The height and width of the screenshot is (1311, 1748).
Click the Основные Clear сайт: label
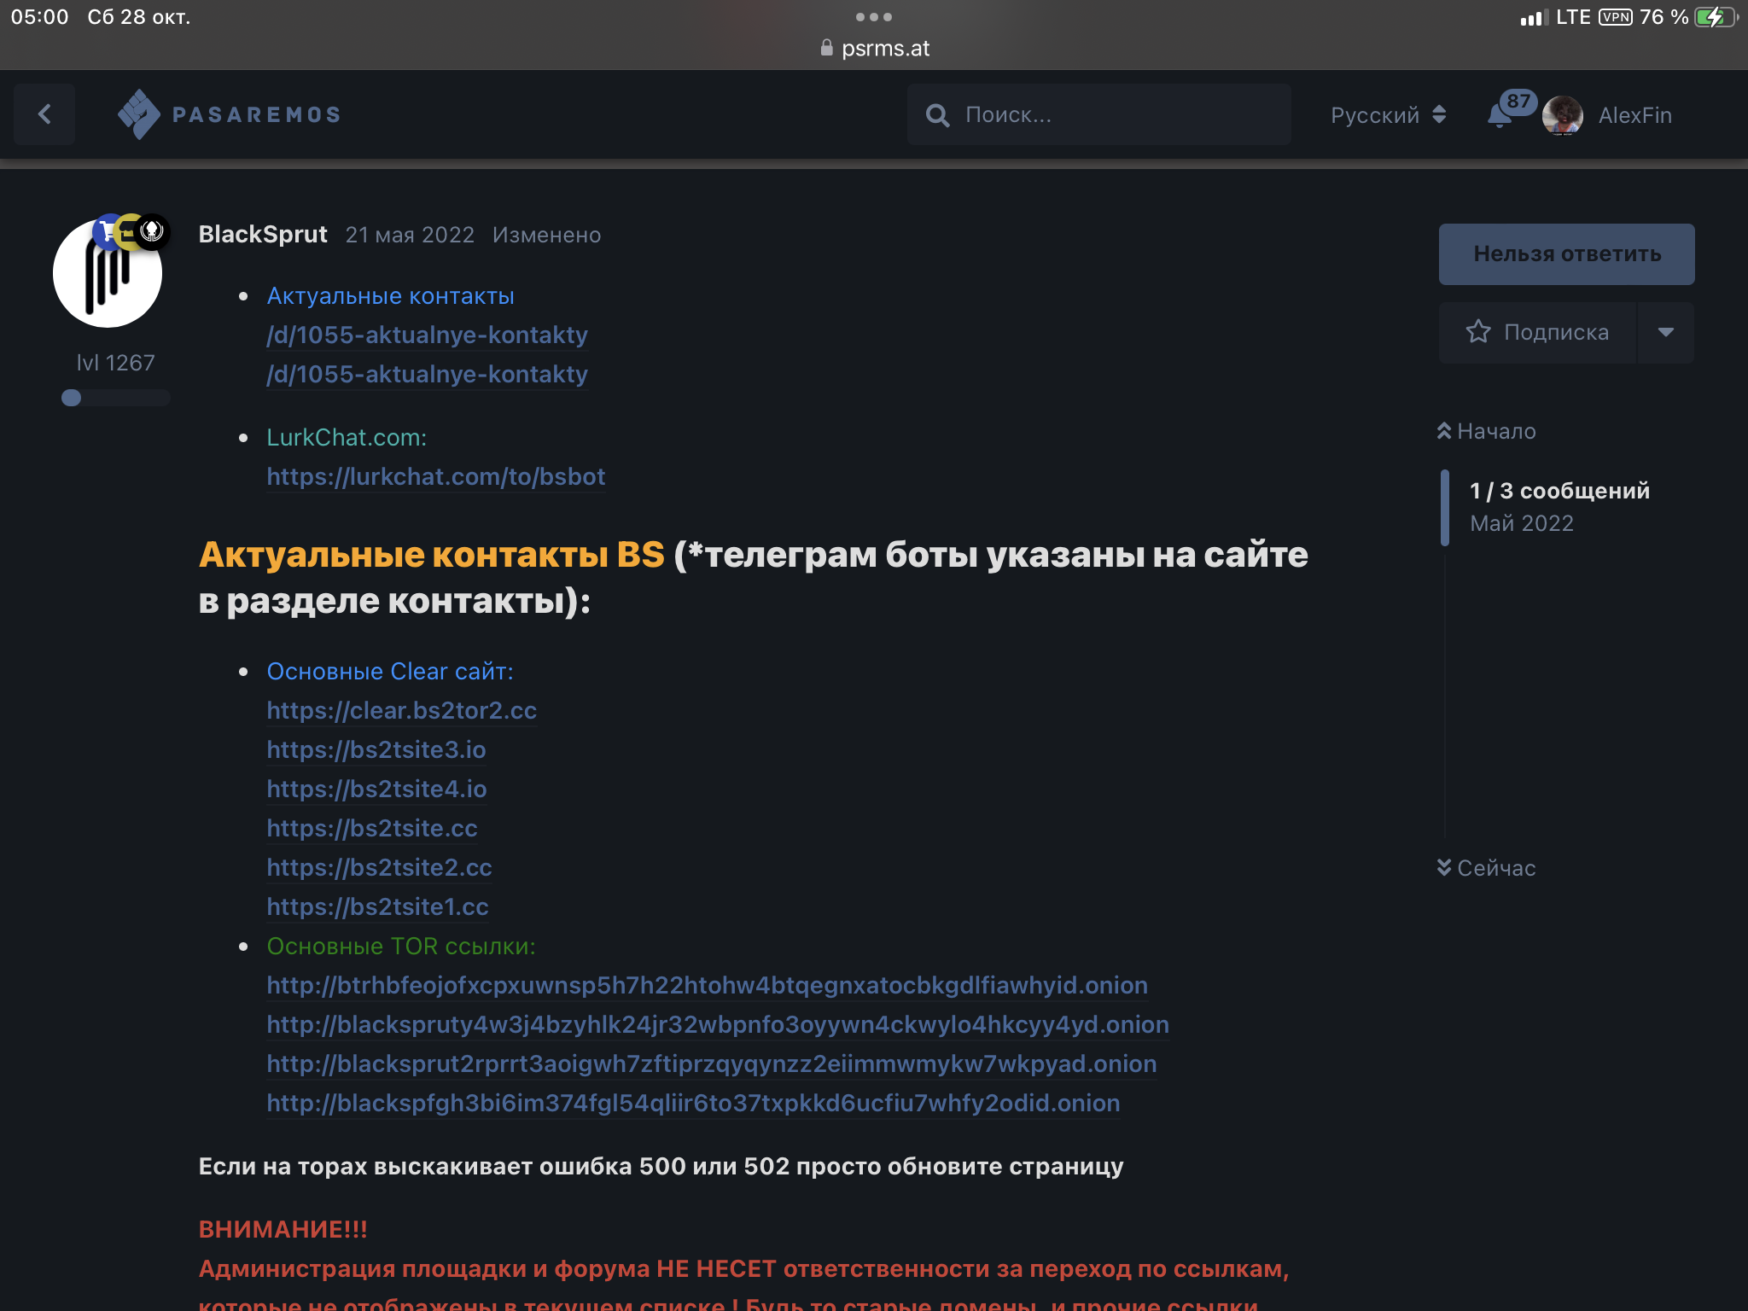coord(390,672)
